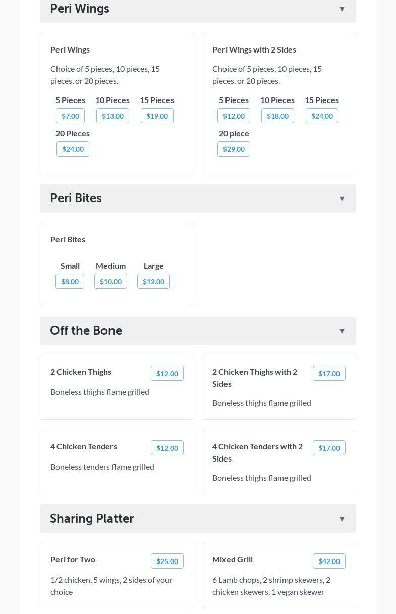The height and width of the screenshot is (614, 396).
Task: Select Peri Wings 5 Pieces $7.00 price
Action: tap(70, 116)
